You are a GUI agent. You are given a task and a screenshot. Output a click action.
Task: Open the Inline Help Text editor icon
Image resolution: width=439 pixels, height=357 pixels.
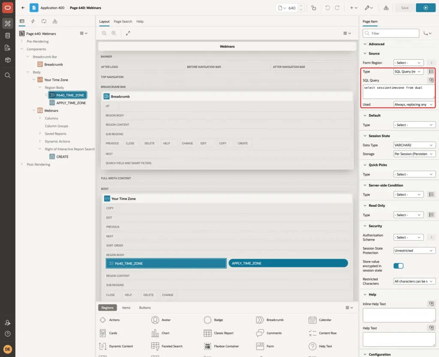point(431,304)
